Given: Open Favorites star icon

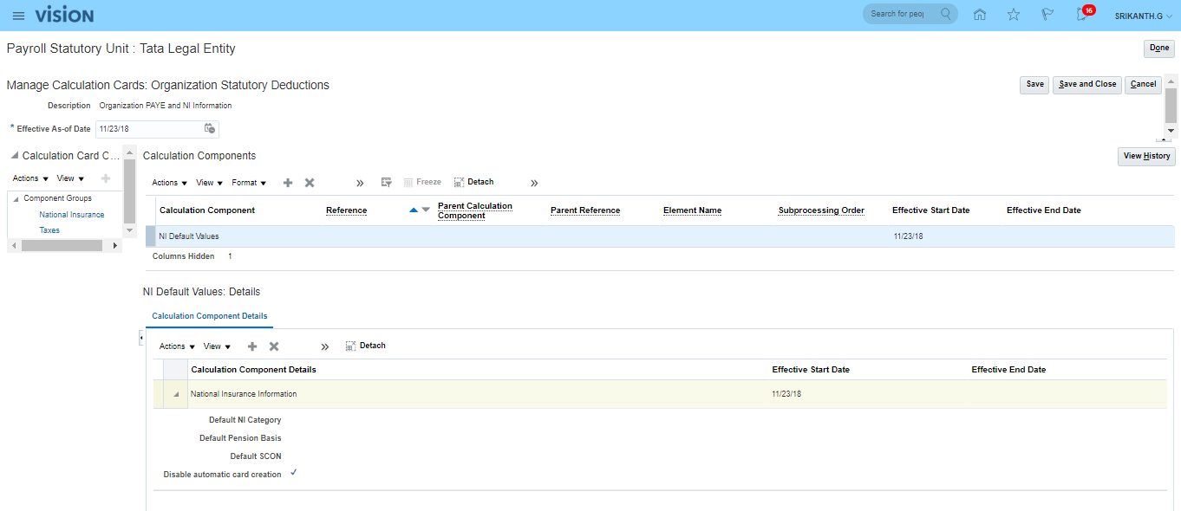Looking at the screenshot, I should tap(1014, 15).
